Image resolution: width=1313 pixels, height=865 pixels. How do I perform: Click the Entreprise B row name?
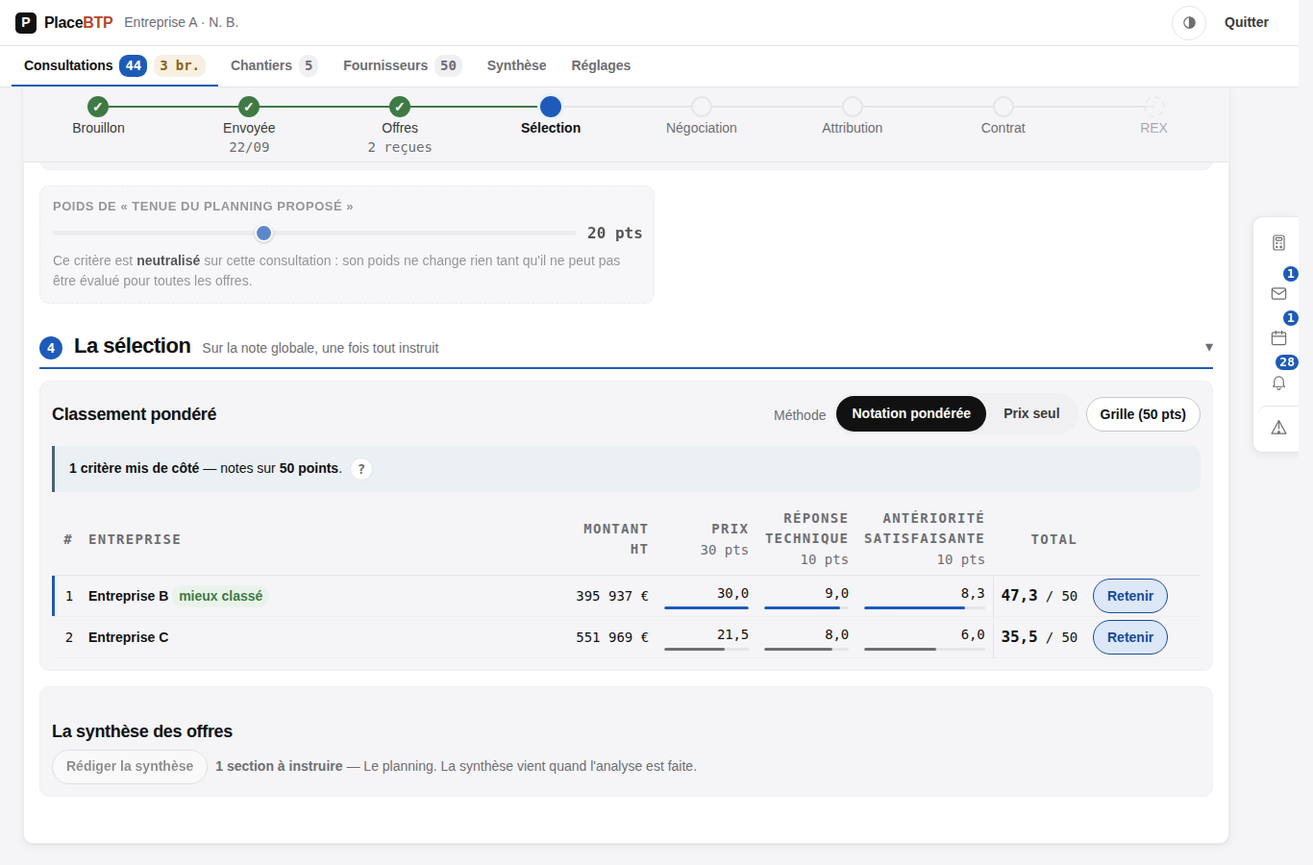tap(128, 596)
